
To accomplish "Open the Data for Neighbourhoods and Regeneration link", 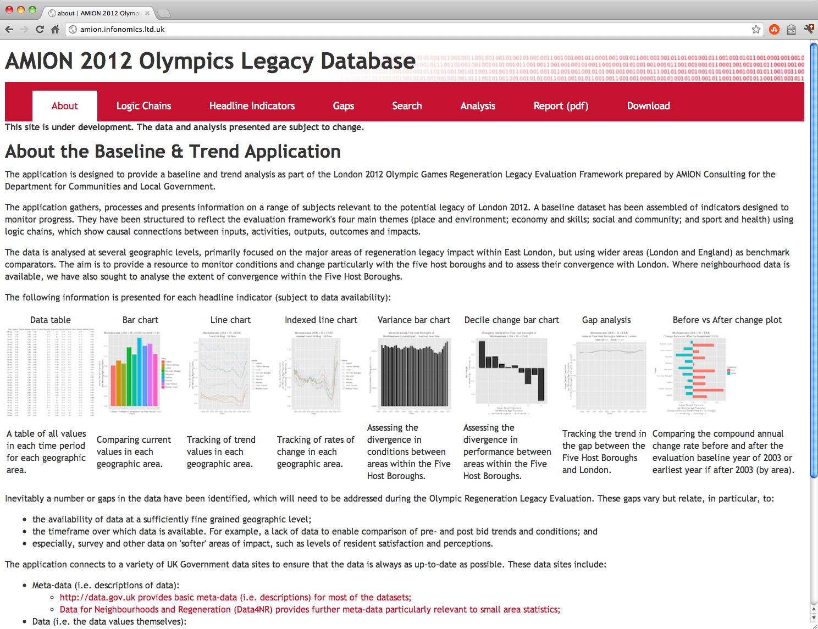I will 310,609.
